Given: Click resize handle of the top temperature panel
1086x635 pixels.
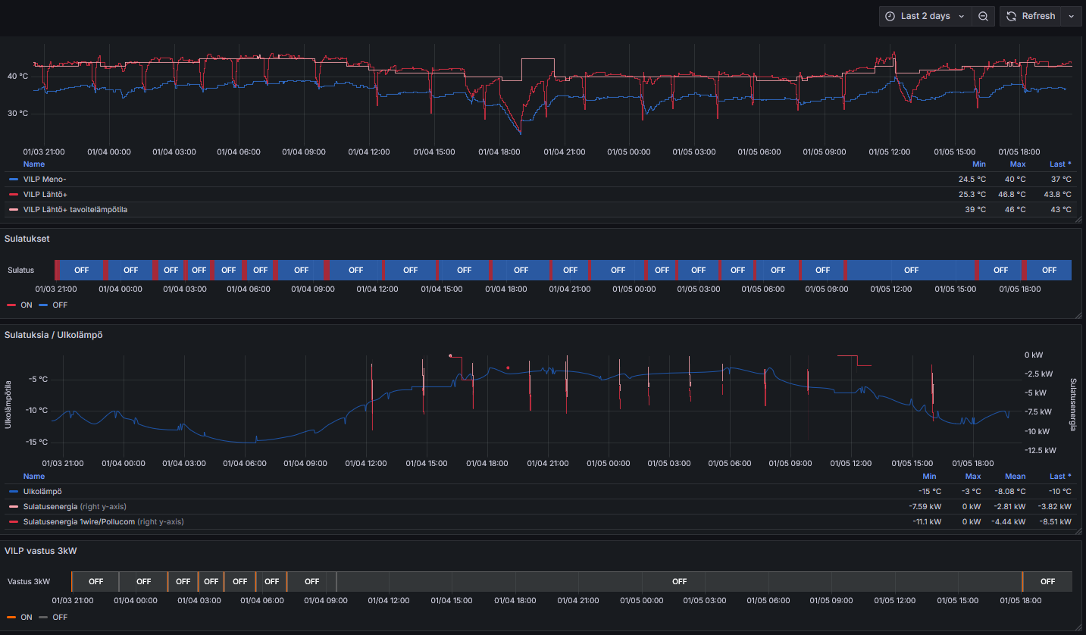Looking at the screenshot, I should pos(1078,220).
